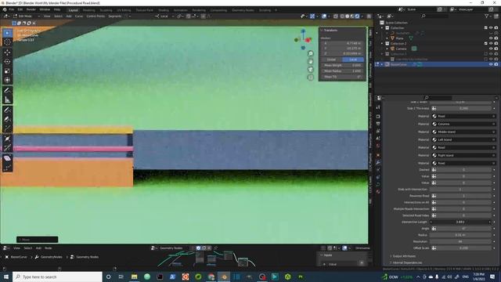Open the Right Island material dropdown

tap(463, 155)
